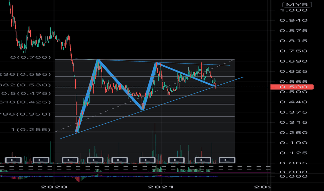Click the 0.940 price axis label

[x=294, y=20]
